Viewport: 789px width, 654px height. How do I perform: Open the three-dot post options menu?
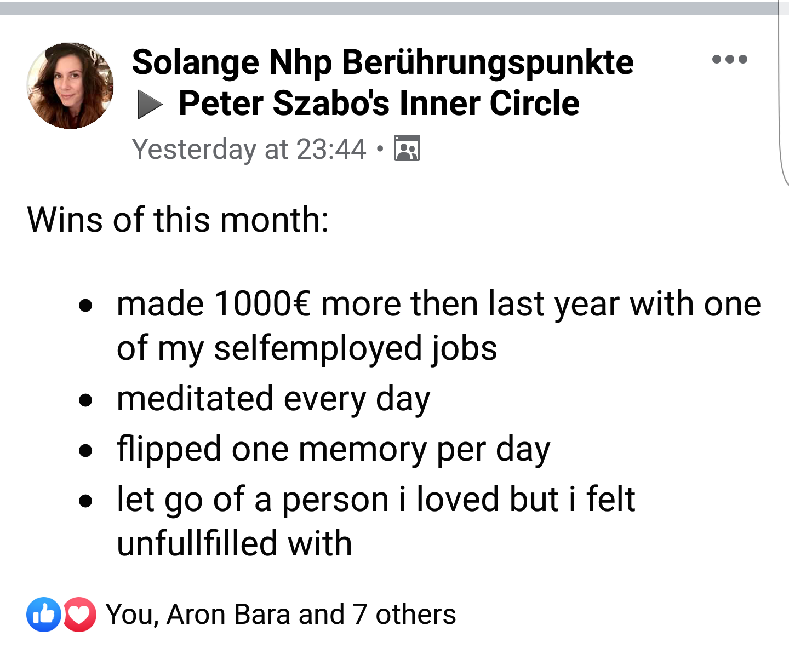[729, 59]
